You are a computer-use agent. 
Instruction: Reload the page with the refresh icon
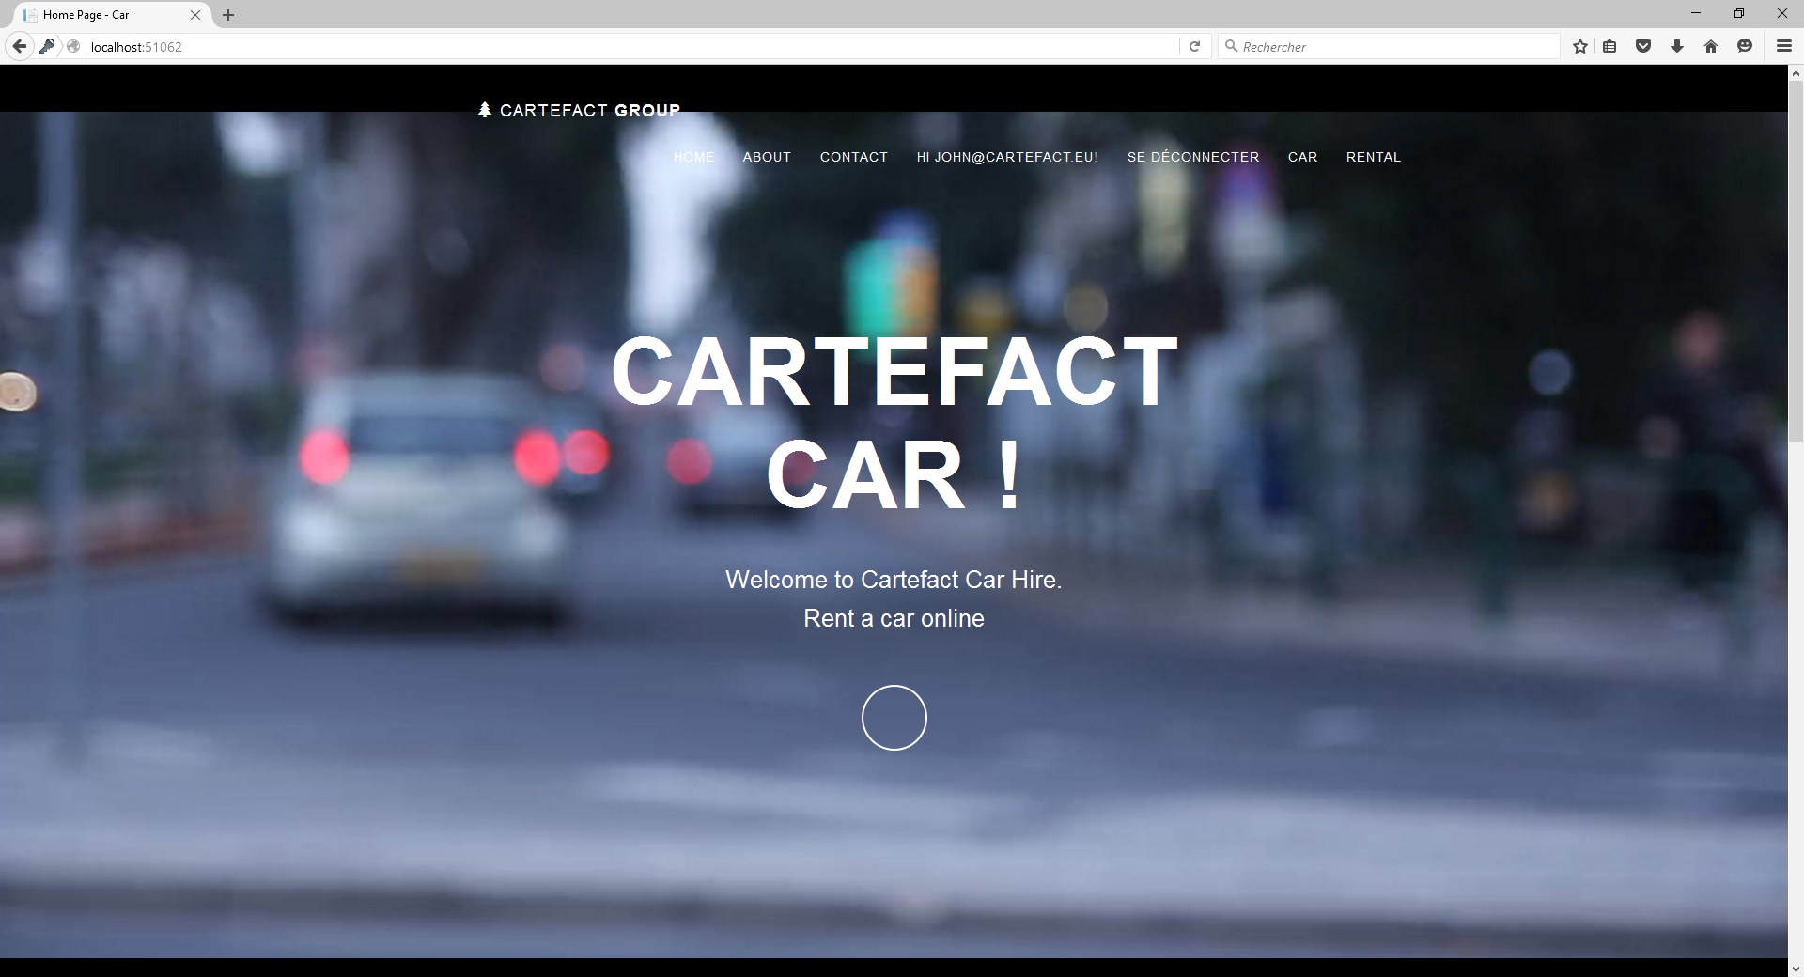[1194, 46]
